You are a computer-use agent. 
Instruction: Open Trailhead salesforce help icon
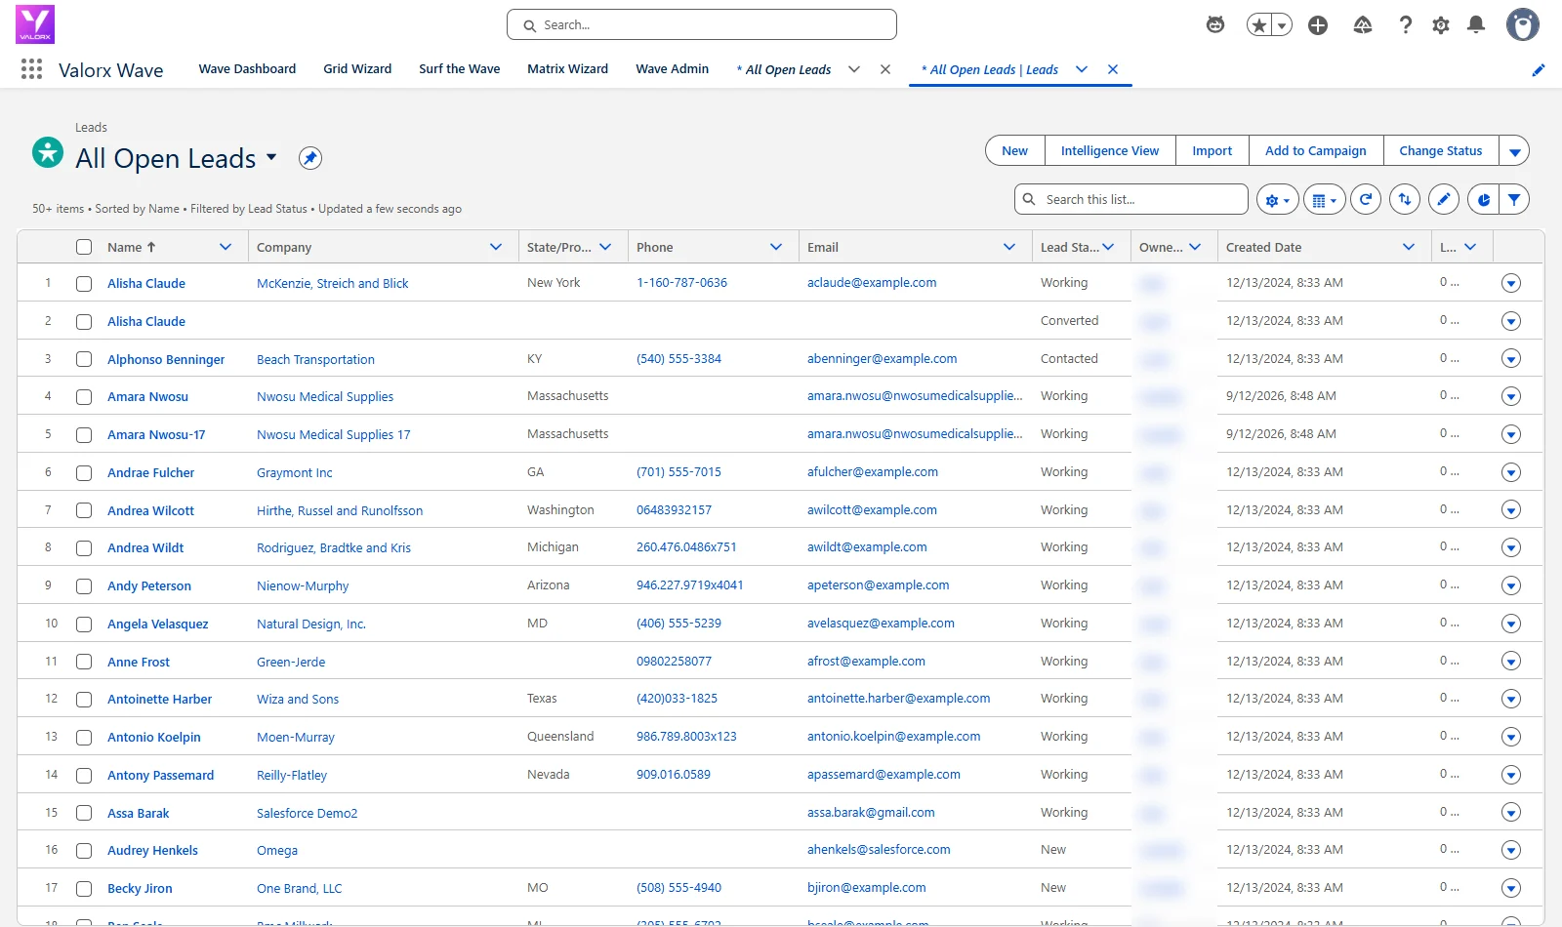coord(1363,25)
